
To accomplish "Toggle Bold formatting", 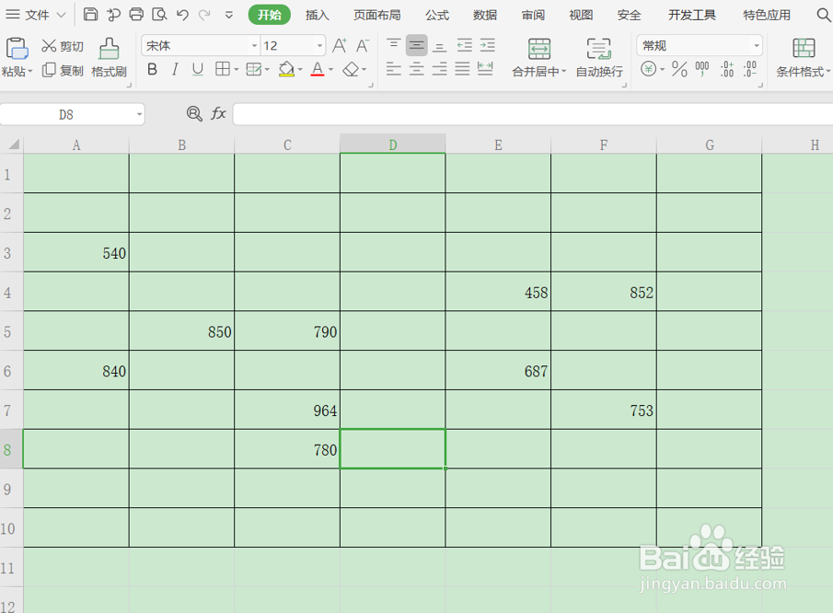I will point(152,69).
